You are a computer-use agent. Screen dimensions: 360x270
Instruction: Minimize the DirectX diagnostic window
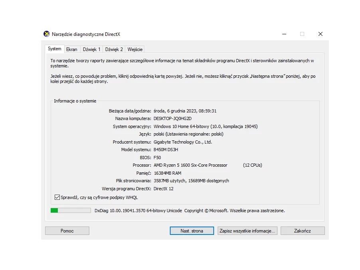pos(284,34)
